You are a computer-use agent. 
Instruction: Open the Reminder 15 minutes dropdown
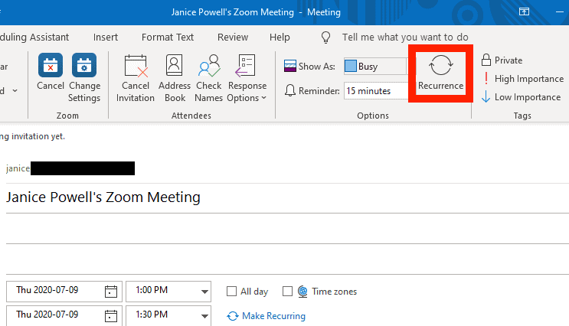pos(376,90)
